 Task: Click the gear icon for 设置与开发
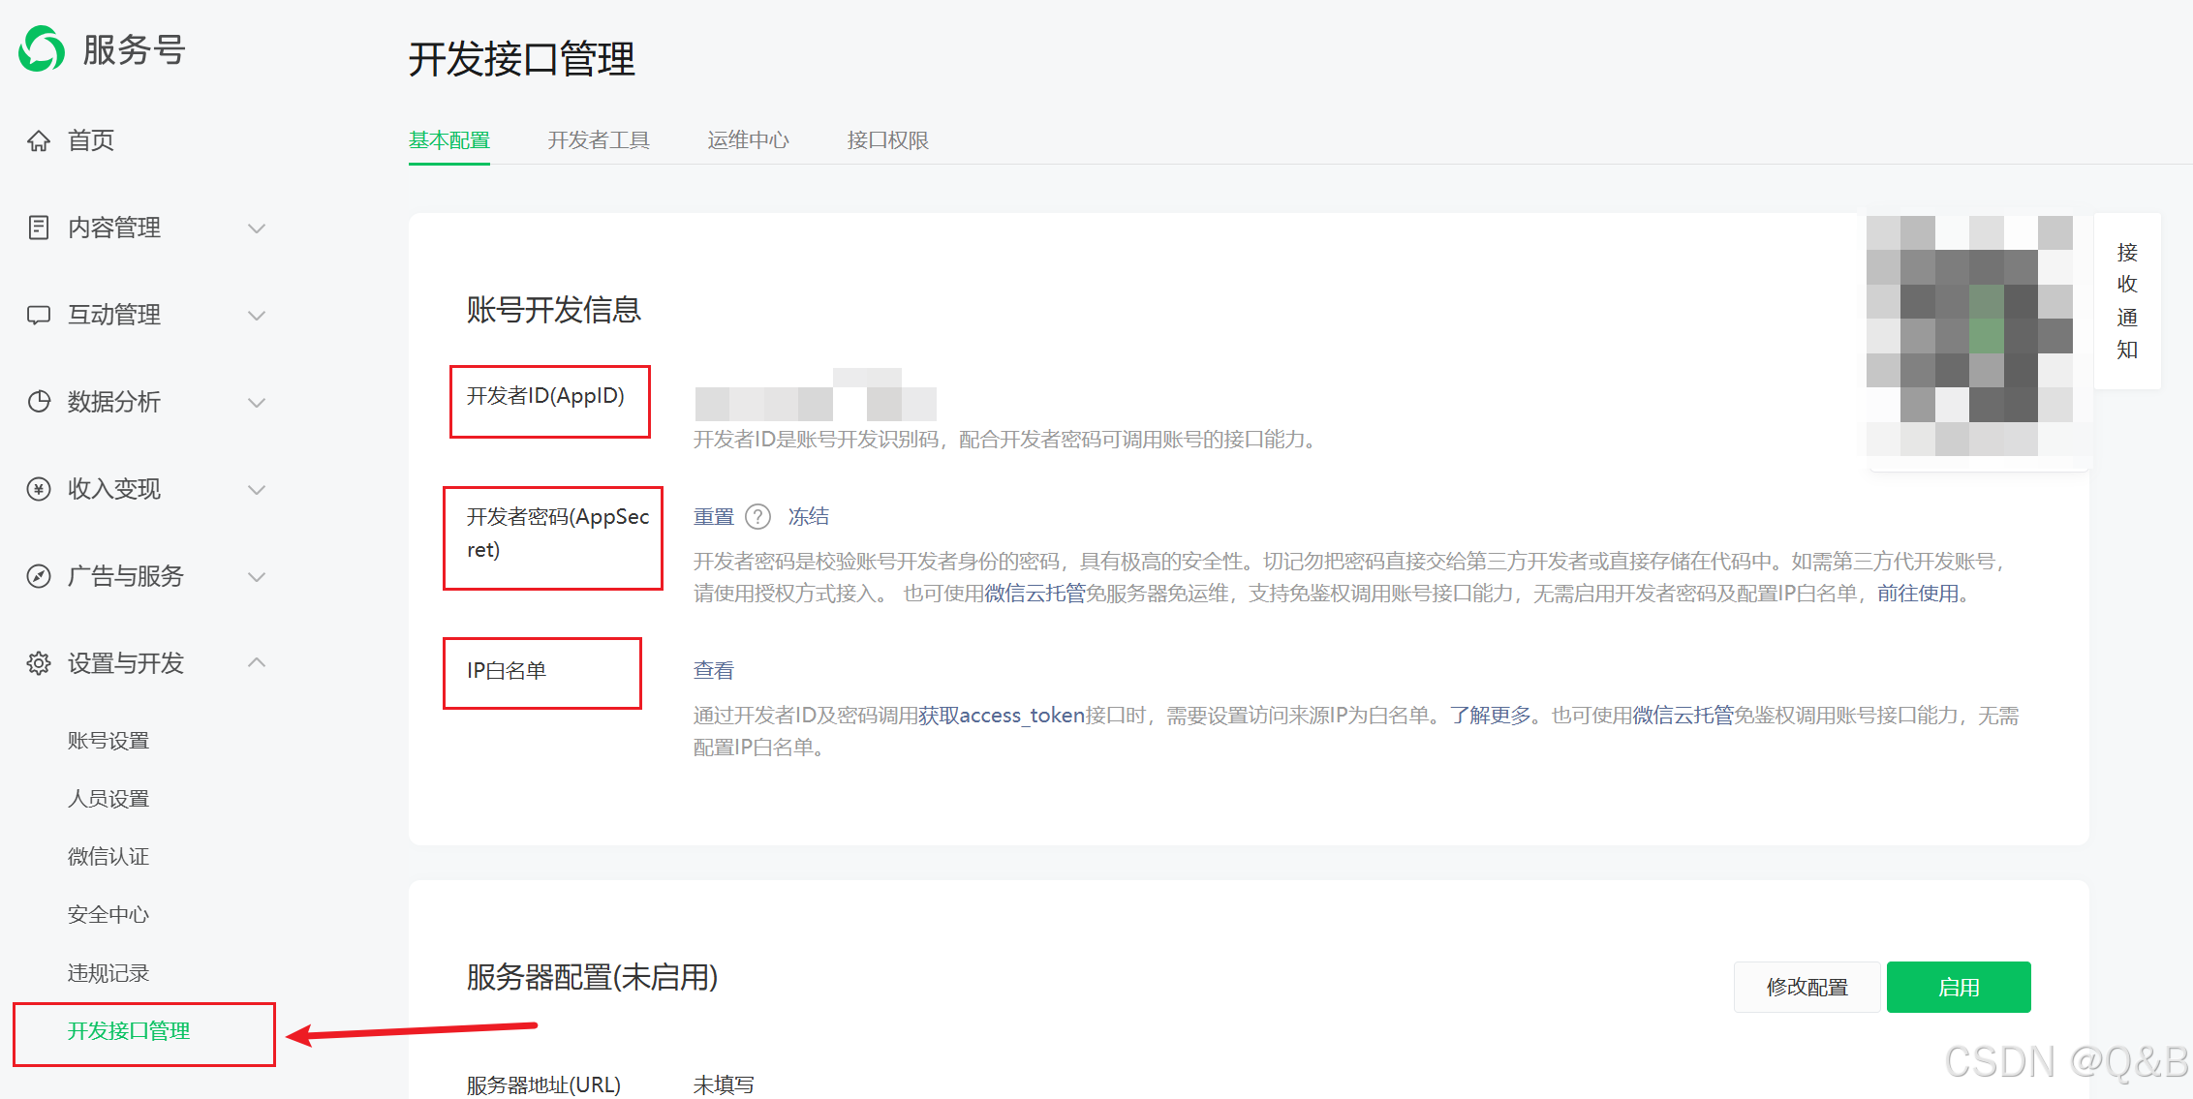[39, 663]
